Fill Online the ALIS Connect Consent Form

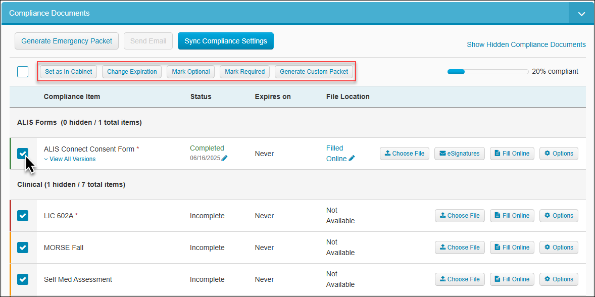click(x=512, y=154)
